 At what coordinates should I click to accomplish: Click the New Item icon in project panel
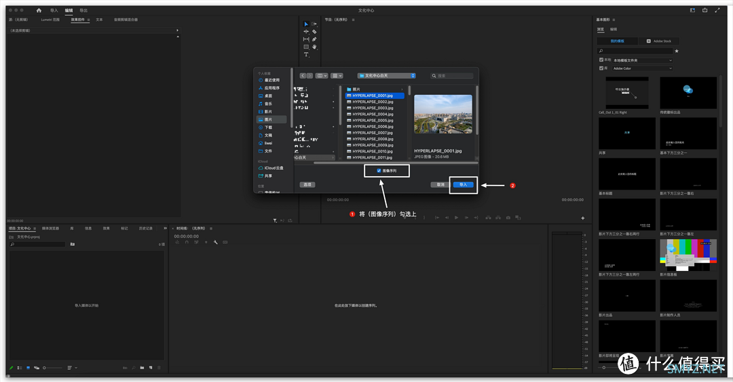[x=151, y=368]
